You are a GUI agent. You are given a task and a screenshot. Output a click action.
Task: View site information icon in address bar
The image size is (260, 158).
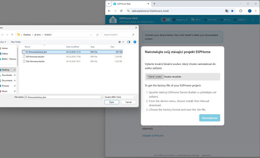click(128, 11)
